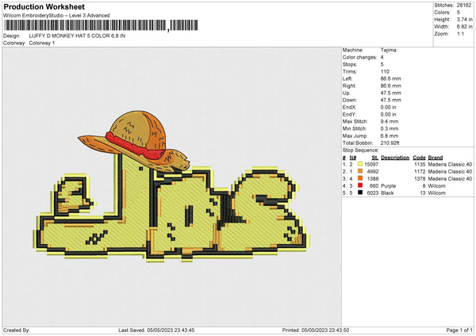Click the Color changes value 4
Viewport: 476px width, 336px height.
(382, 57)
